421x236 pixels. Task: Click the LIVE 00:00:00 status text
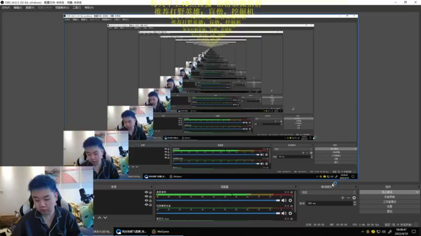tap(315, 225)
